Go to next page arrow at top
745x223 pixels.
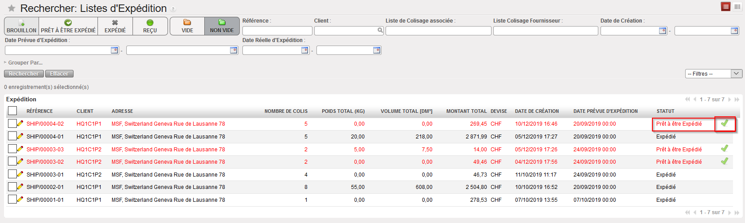pyautogui.click(x=730, y=100)
